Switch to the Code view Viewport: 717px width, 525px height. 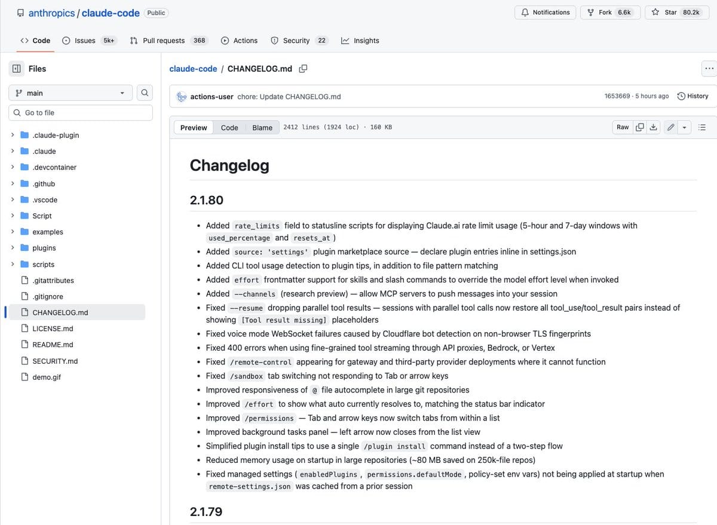(x=229, y=127)
